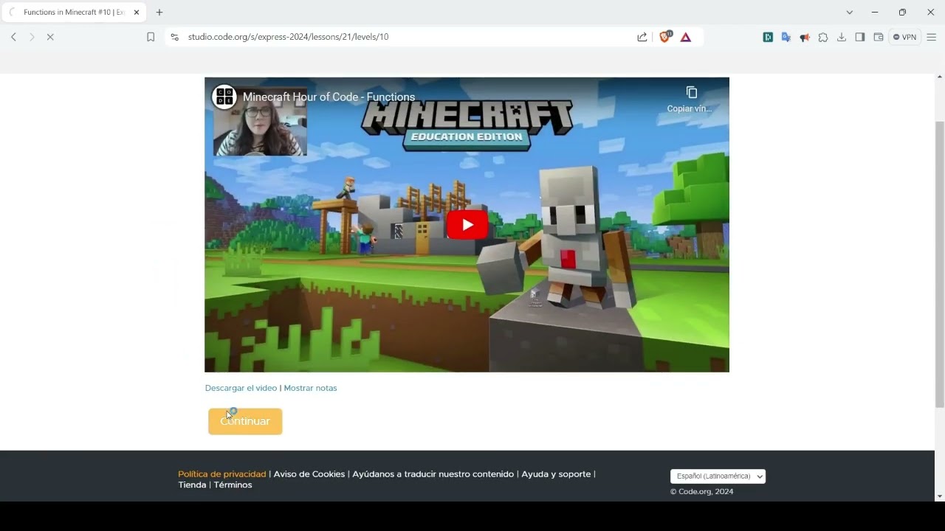Click the Copiar vínculo copy icon
945x531 pixels.
(691, 92)
